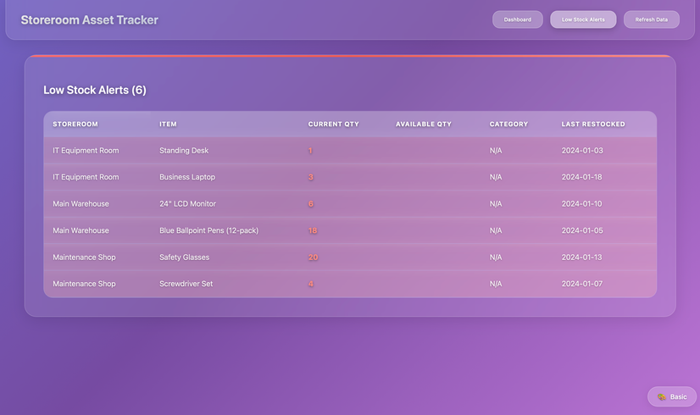
Task: Click the AVAILABLE QTY column header
Action: click(424, 124)
